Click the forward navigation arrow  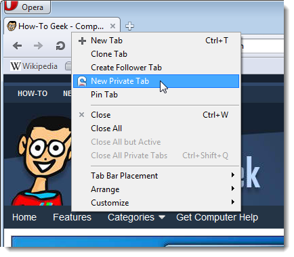(38, 46)
